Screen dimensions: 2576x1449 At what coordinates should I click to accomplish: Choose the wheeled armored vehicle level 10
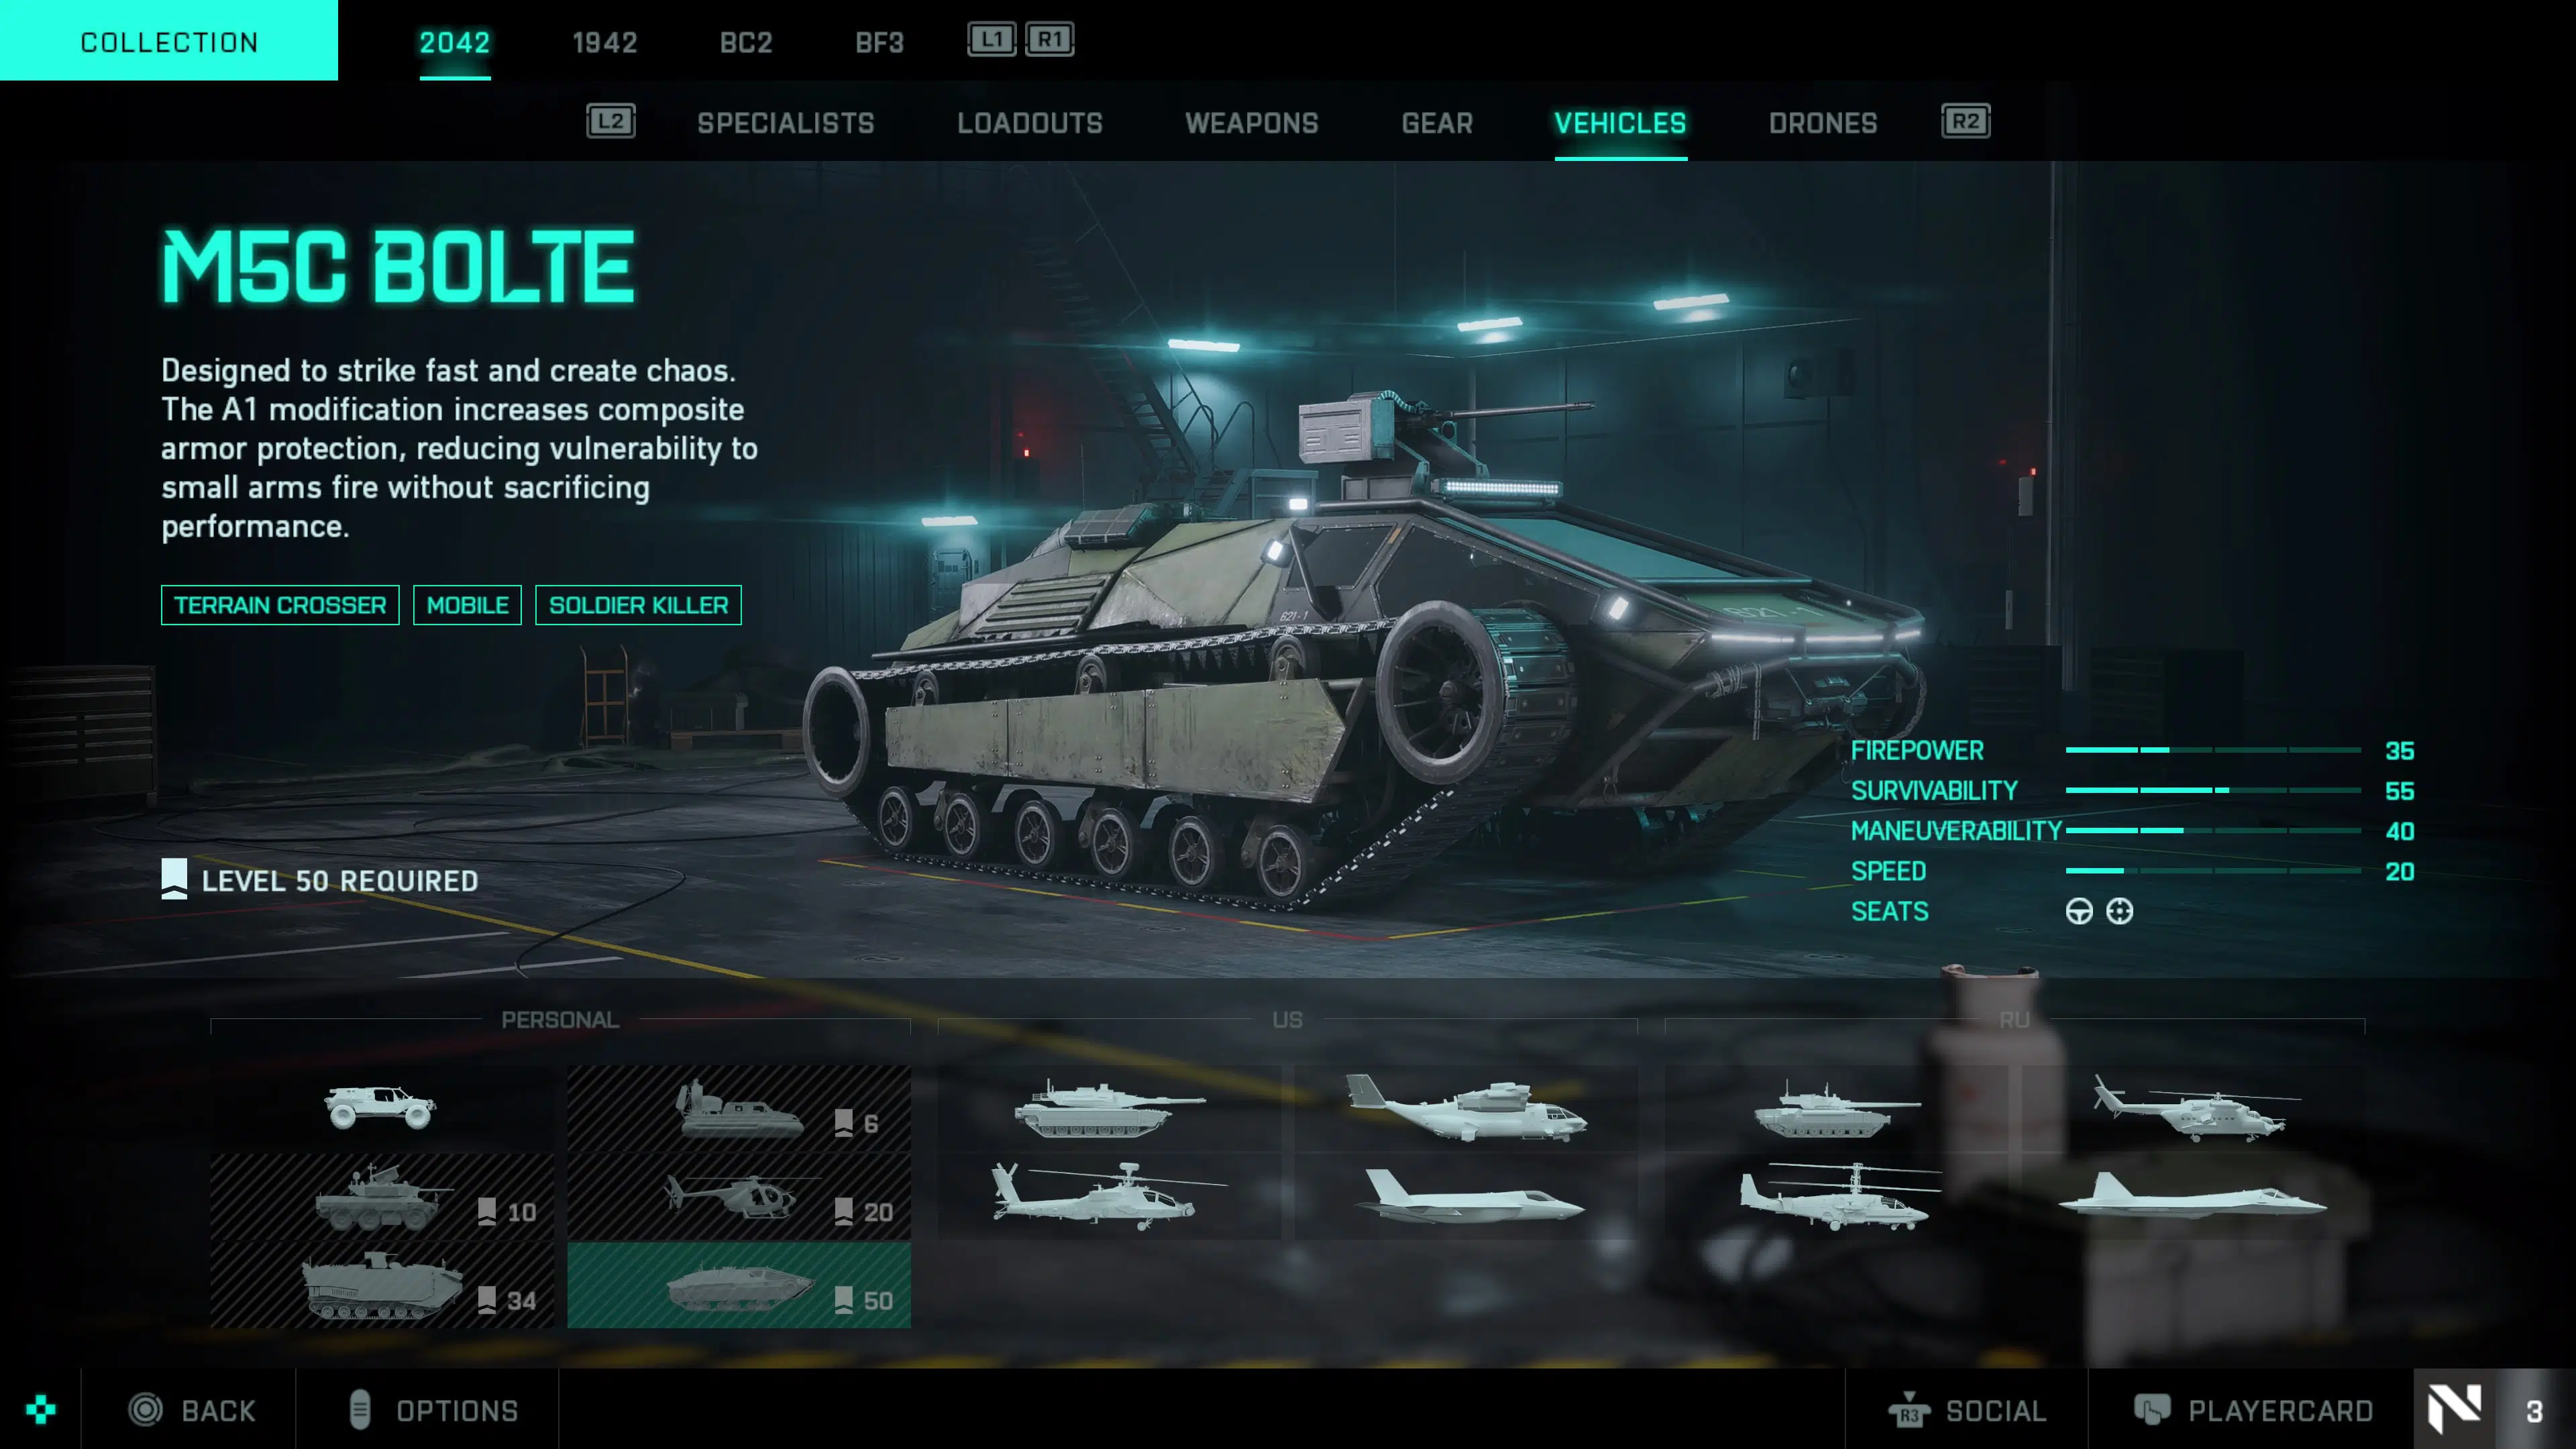[x=382, y=1197]
